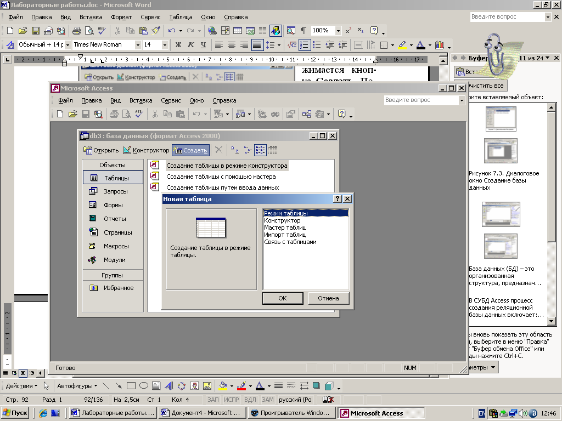Switch to Документ4 - Microsoft taskbar button
The height and width of the screenshot is (421, 562).
[x=202, y=413]
